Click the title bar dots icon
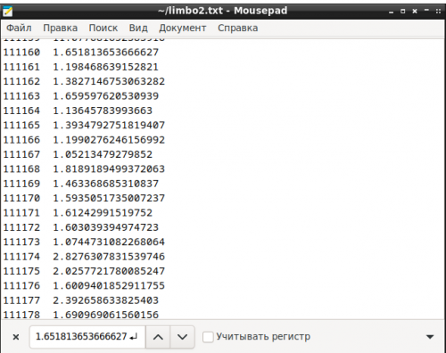The height and width of the screenshot is (353, 446). pyautogui.click(x=438, y=12)
